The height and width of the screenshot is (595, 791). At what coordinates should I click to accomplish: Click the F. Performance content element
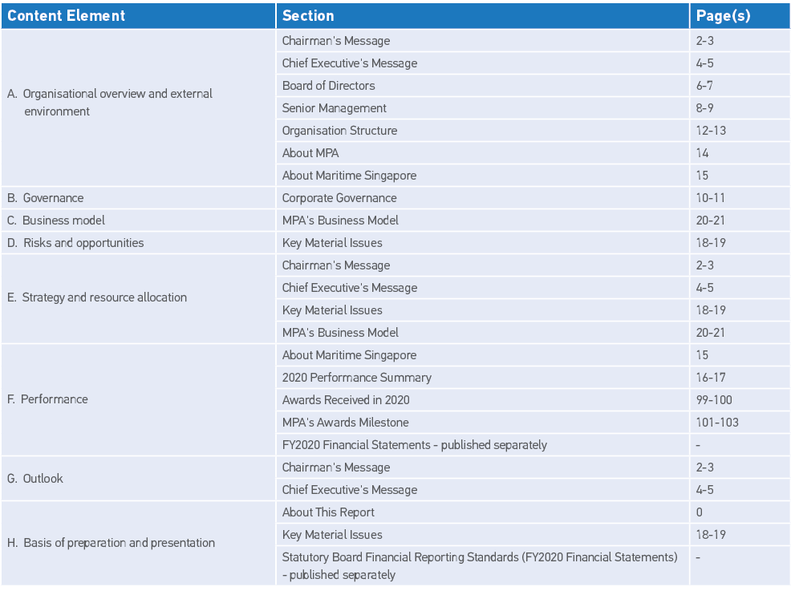pos(47,399)
